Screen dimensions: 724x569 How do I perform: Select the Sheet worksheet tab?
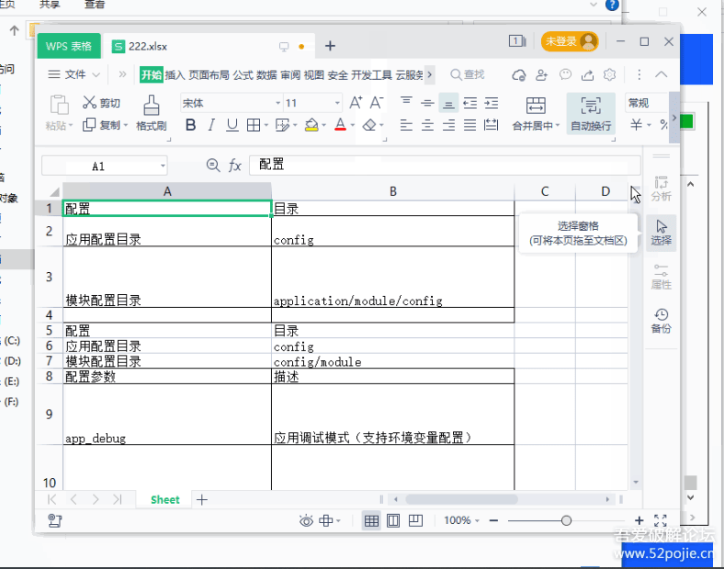pos(164,500)
